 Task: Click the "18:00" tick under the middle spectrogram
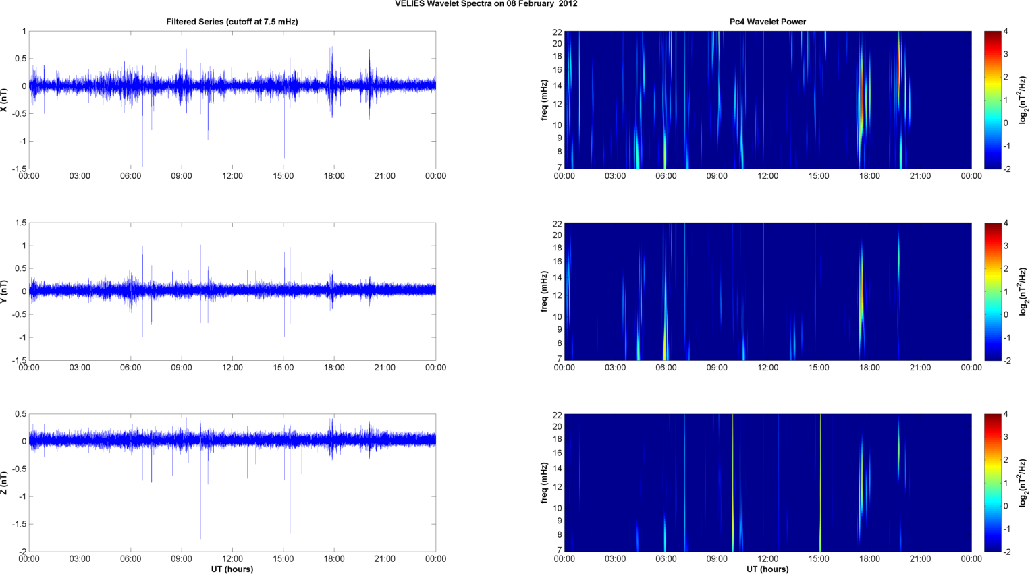tap(869, 368)
